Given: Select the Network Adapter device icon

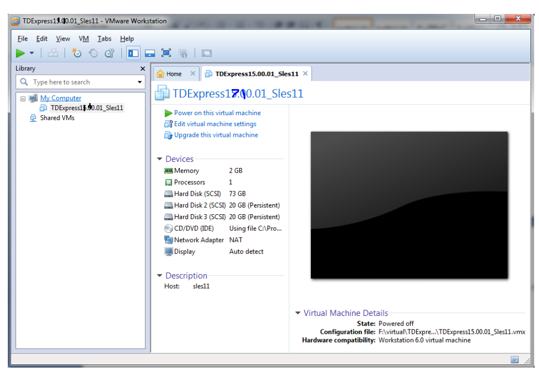Looking at the screenshot, I should coord(169,240).
